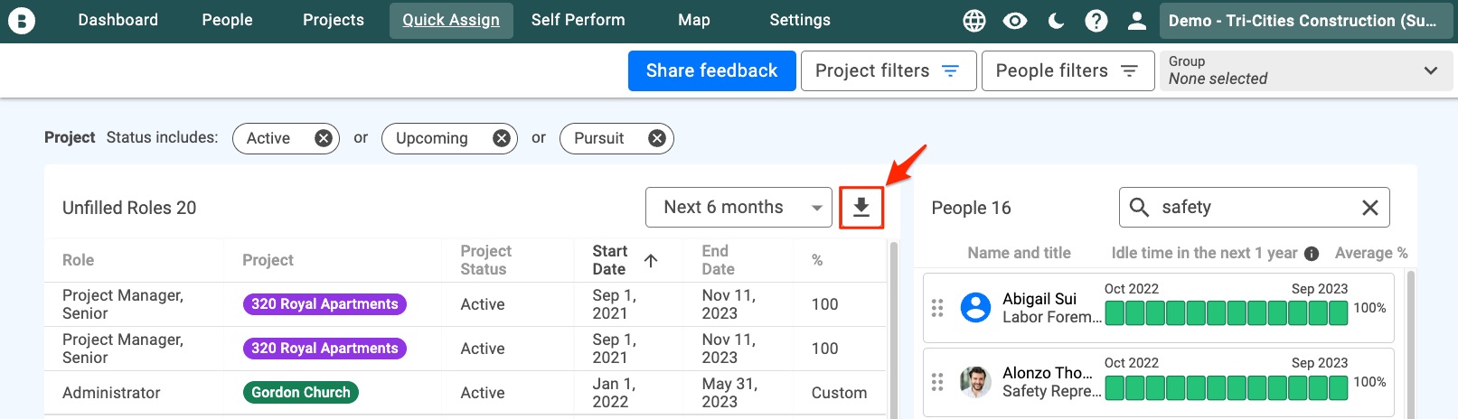Click the people search field containing safety
Image resolution: width=1458 pixels, height=419 pixels.
(1255, 208)
